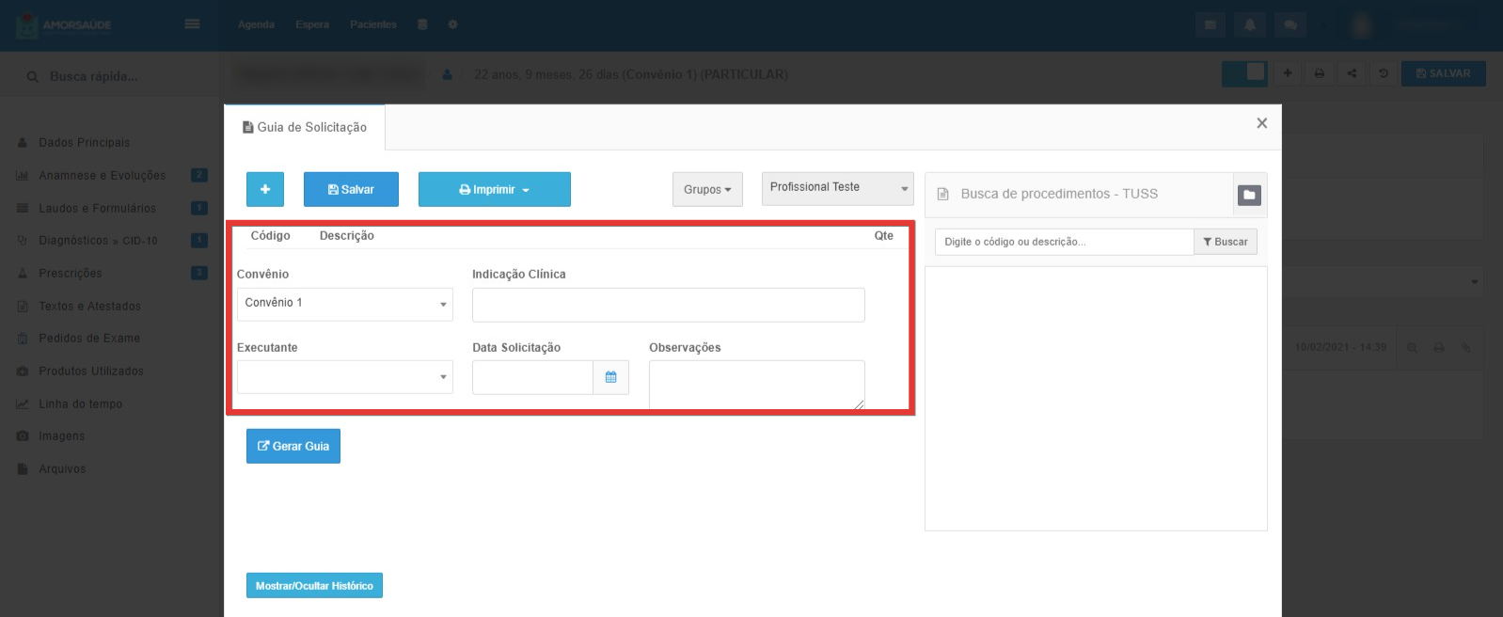The image size is (1503, 617).
Task: Open Pedidos de Exame in the sidebar
Action: click(x=89, y=339)
